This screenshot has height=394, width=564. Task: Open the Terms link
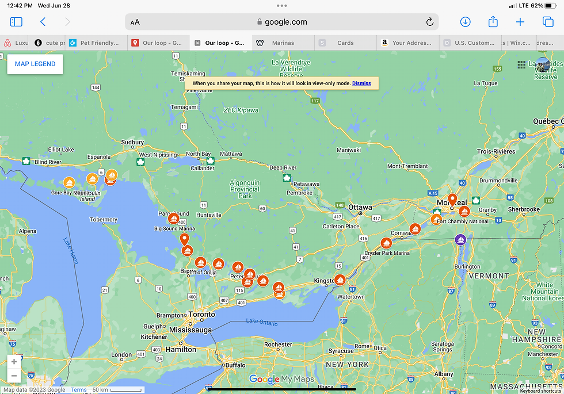tap(78, 390)
